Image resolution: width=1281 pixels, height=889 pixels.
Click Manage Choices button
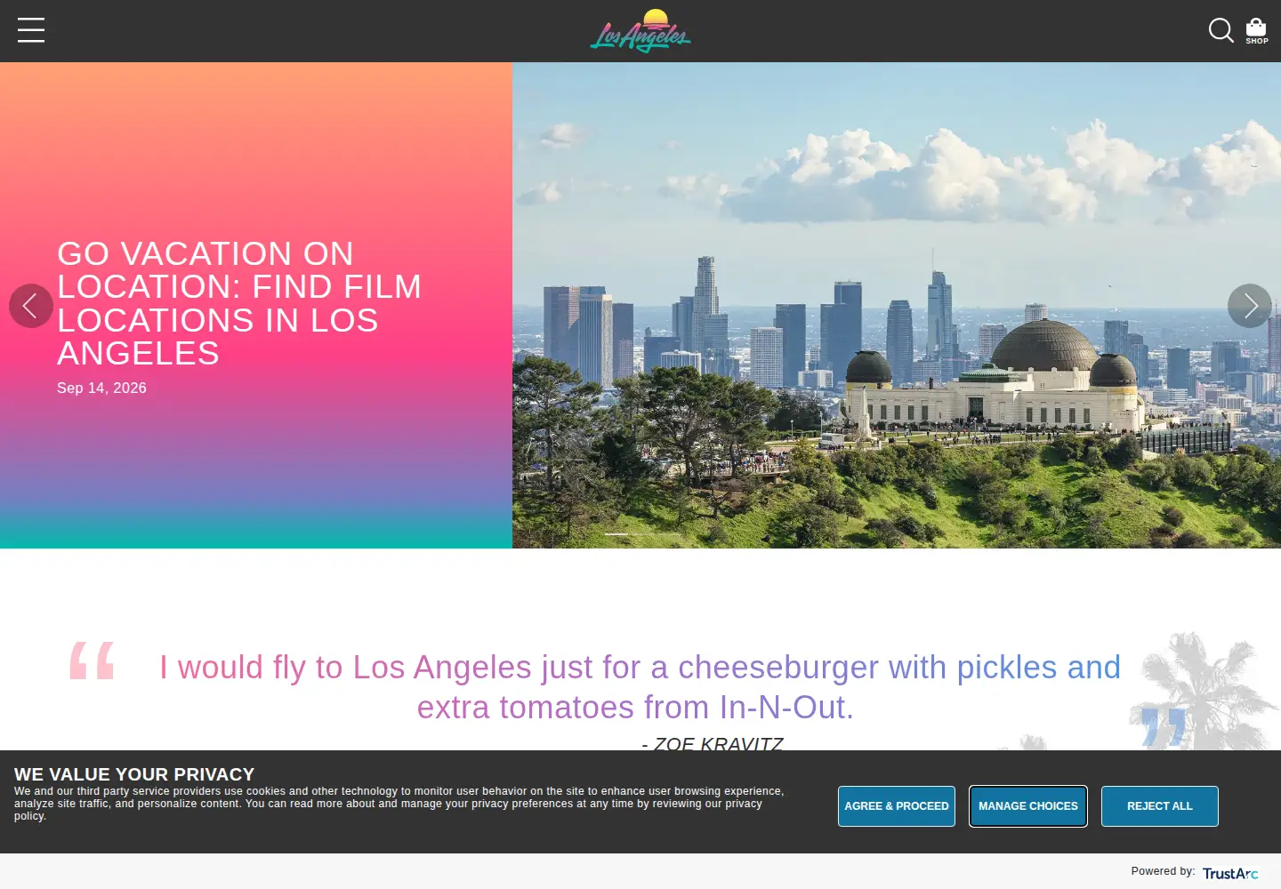1028,806
